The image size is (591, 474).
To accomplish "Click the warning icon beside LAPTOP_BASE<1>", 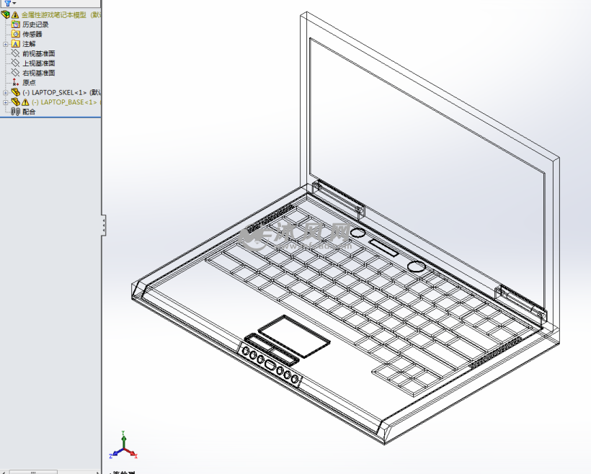I will (x=25, y=102).
